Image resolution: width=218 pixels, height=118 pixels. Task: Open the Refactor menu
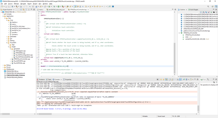coord(16,4)
